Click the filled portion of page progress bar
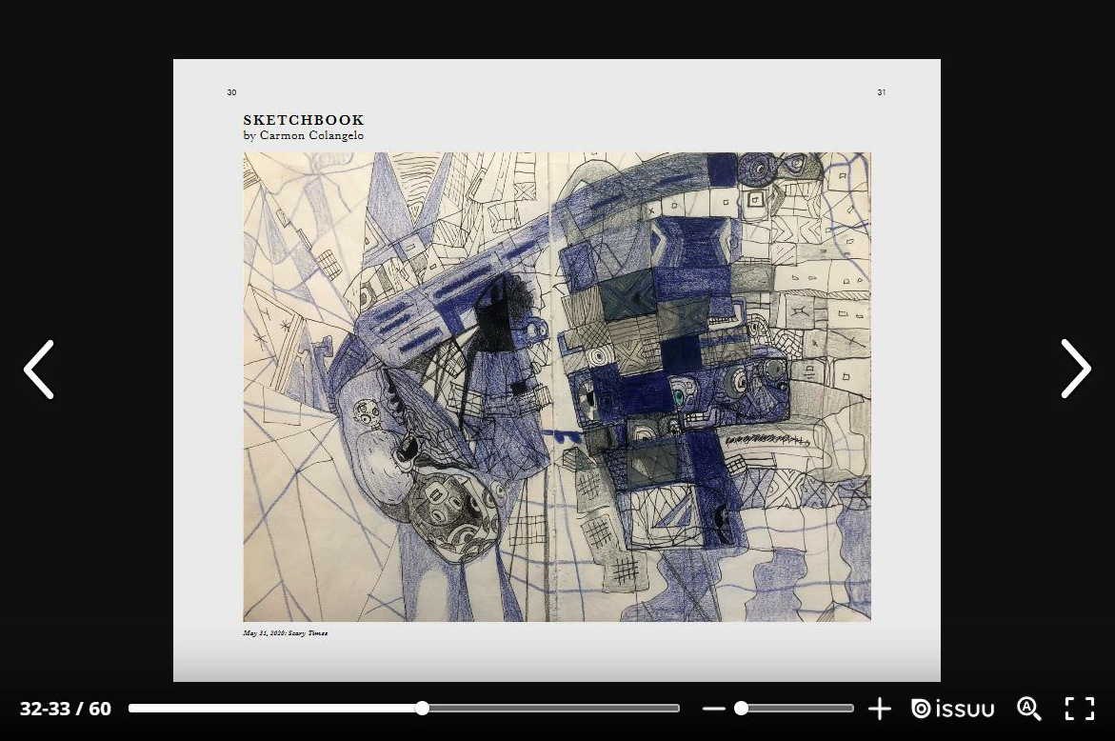Screen dimensions: 1115x741 pos(276,709)
